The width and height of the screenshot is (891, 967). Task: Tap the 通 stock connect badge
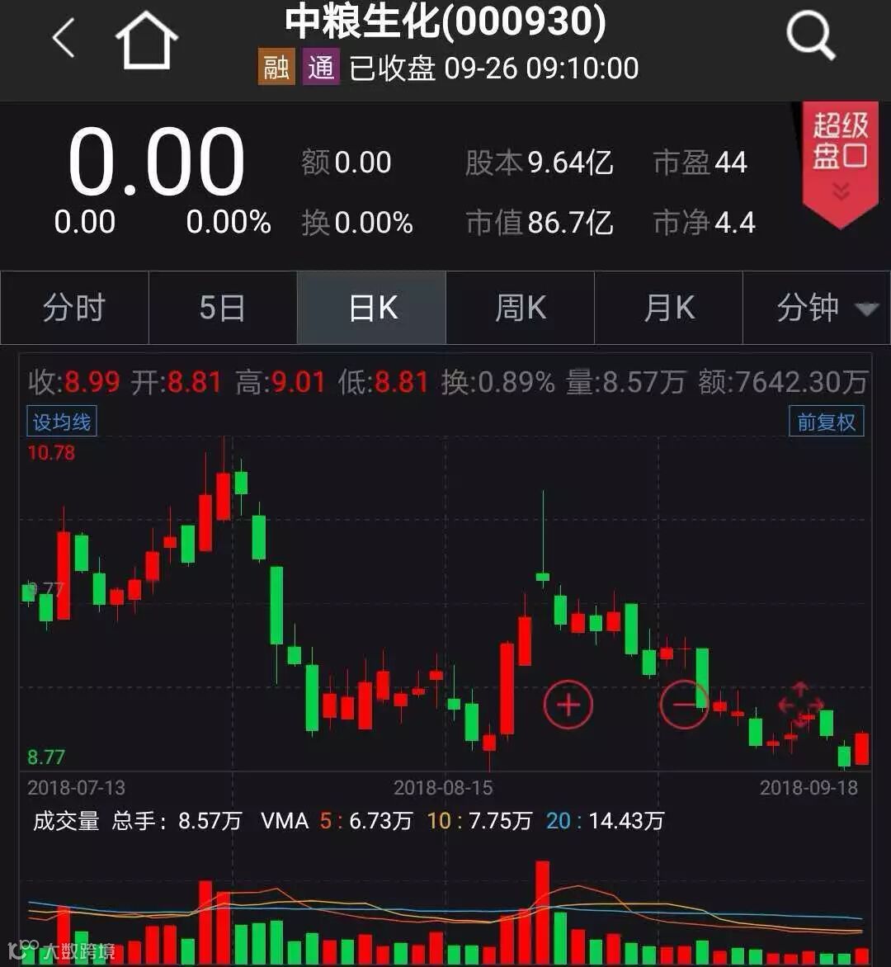[321, 67]
